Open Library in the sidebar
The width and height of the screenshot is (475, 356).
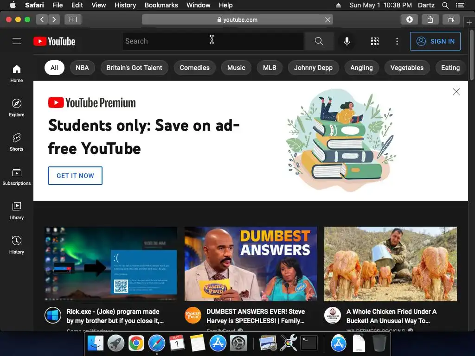point(17,211)
